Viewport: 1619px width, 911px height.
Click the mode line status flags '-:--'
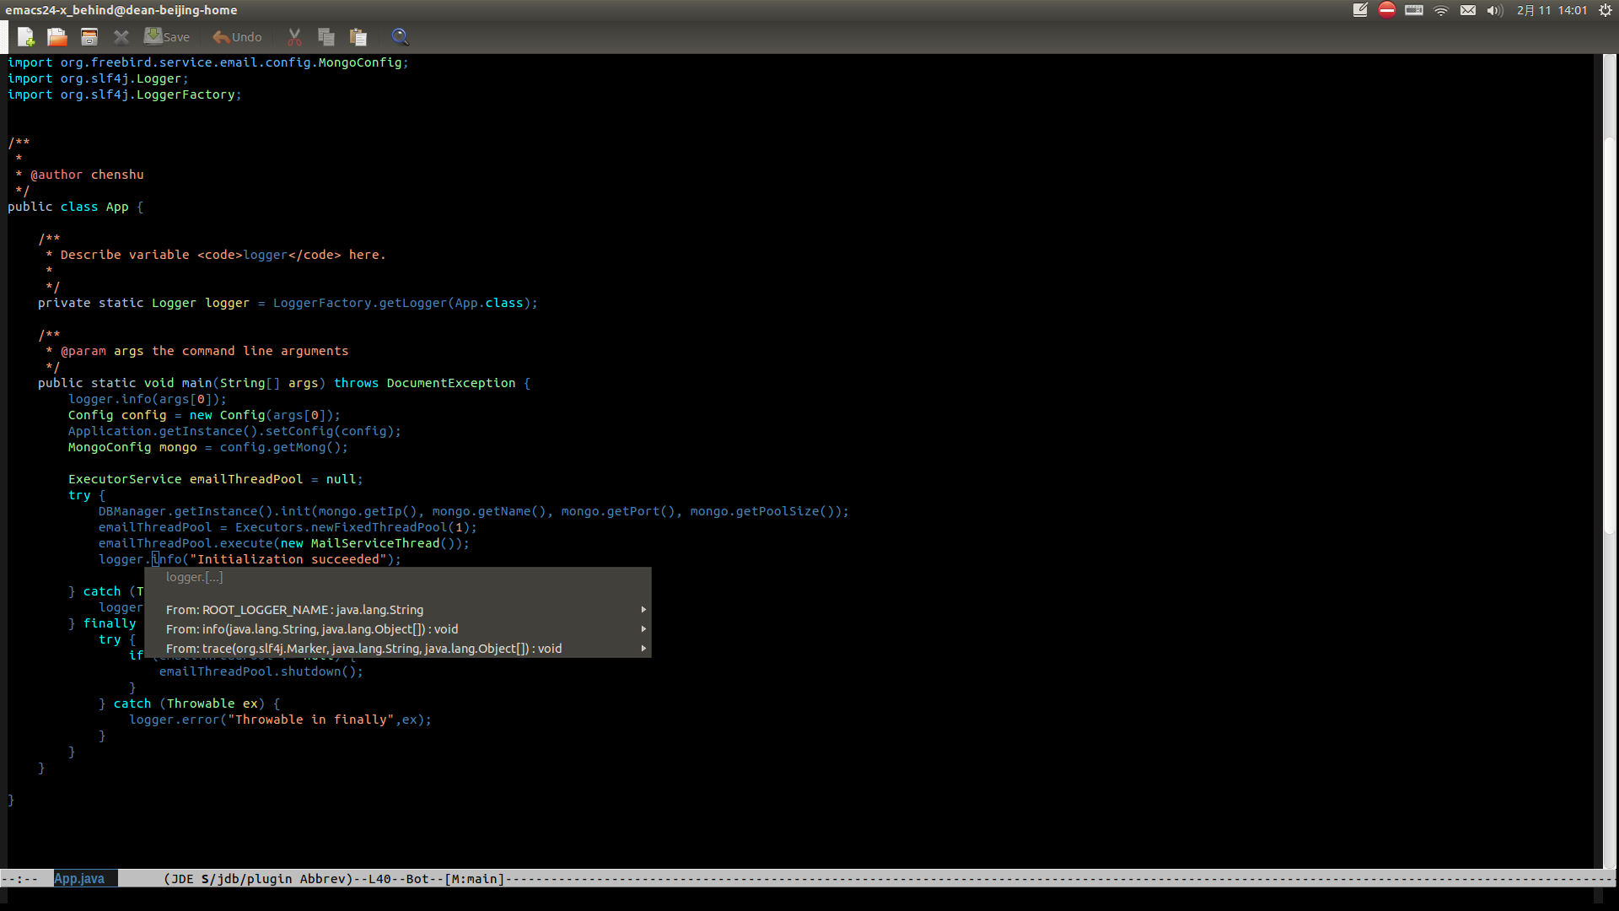20,879
